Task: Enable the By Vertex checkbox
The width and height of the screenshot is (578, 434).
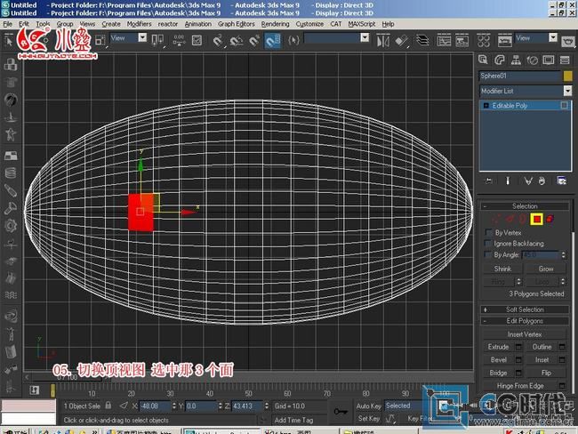Action: [488, 232]
